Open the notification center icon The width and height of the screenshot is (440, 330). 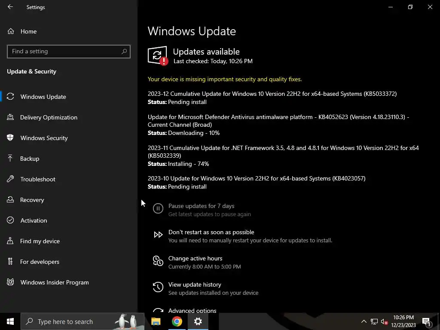tap(426, 322)
